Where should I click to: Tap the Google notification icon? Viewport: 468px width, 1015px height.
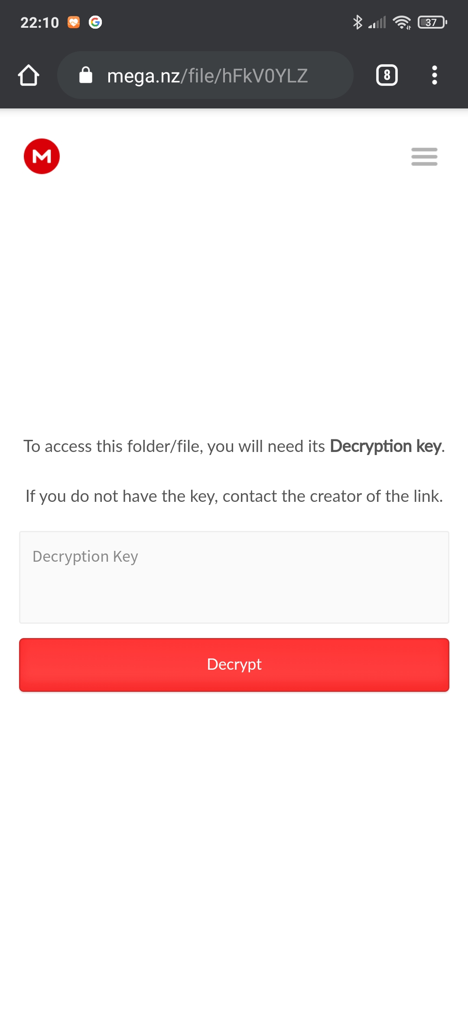pyautogui.click(x=95, y=22)
